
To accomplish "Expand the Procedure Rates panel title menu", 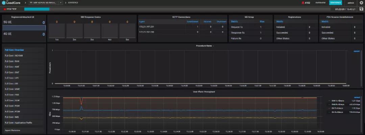I will pos(205,46).
